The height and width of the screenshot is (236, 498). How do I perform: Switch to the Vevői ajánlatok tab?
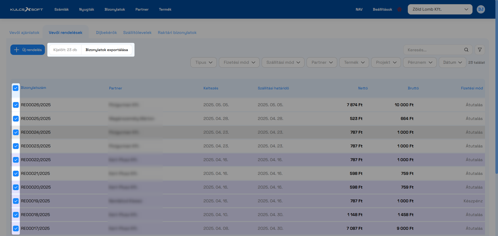[24, 33]
